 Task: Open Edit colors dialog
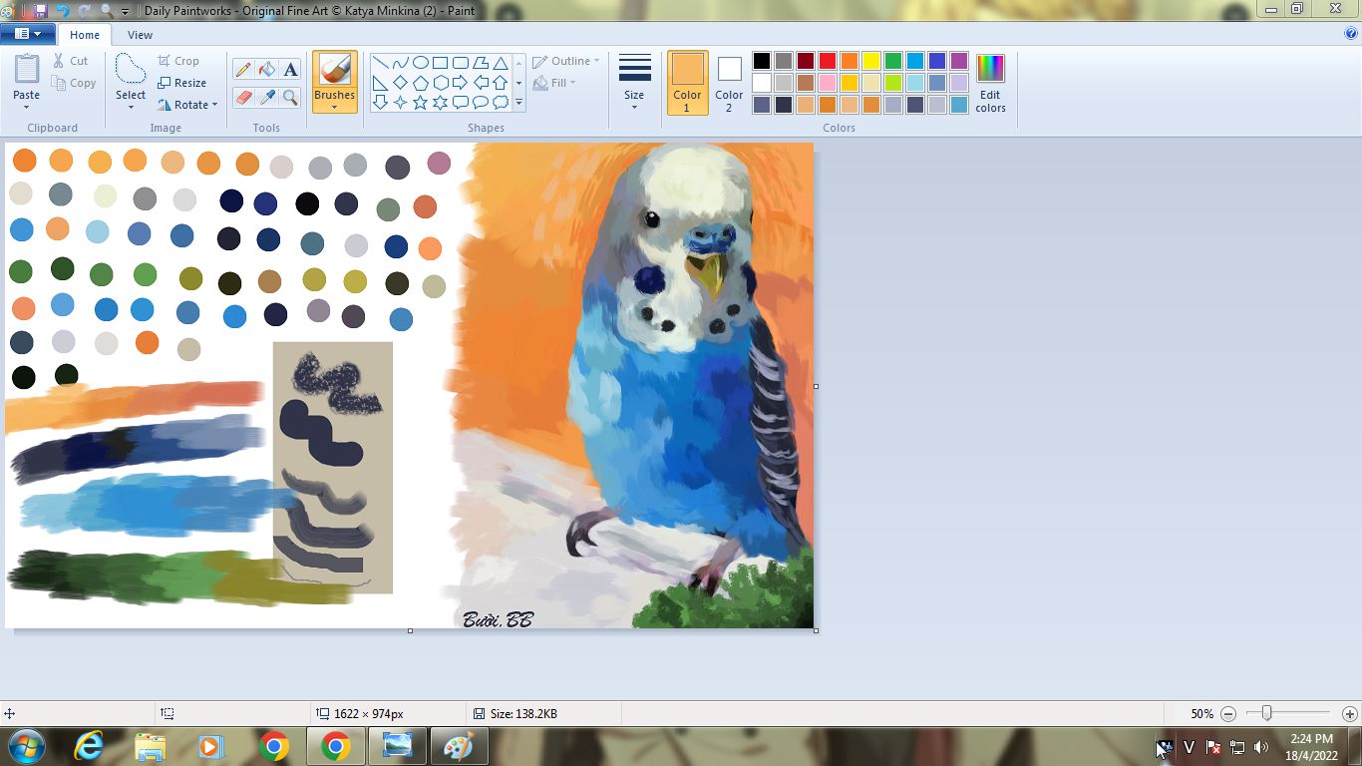990,83
